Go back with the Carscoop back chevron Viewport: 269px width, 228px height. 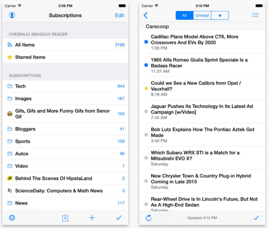coord(146,15)
